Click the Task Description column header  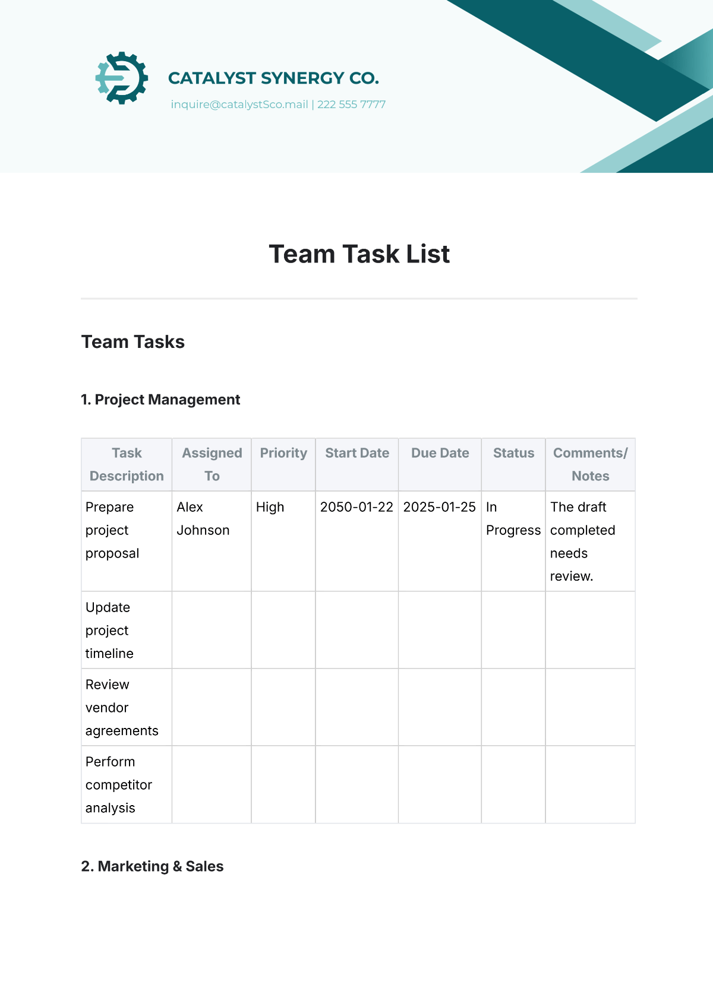127,464
